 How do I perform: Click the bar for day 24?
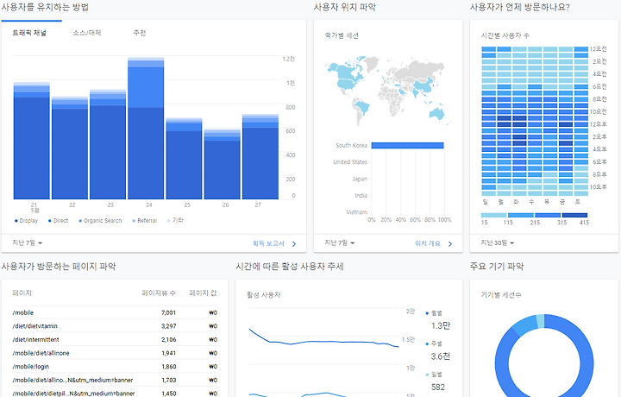[146, 128]
